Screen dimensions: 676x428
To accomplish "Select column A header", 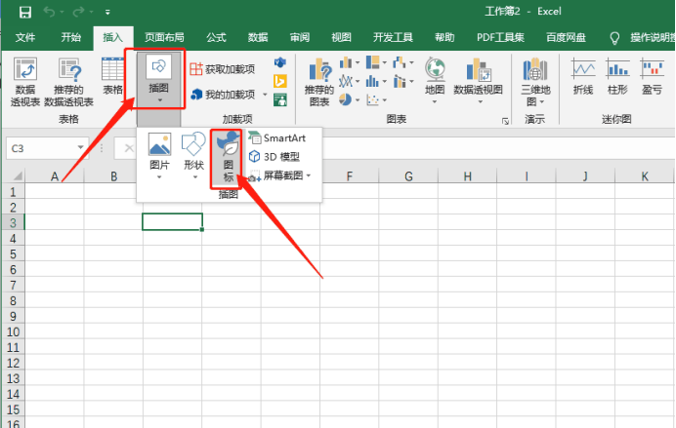I will 55,175.
